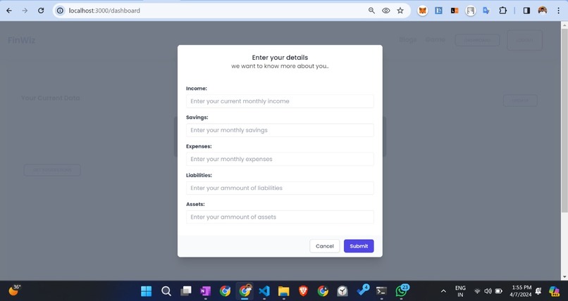Open the blue document extension icon
The height and width of the screenshot is (301, 568).
pos(438,11)
